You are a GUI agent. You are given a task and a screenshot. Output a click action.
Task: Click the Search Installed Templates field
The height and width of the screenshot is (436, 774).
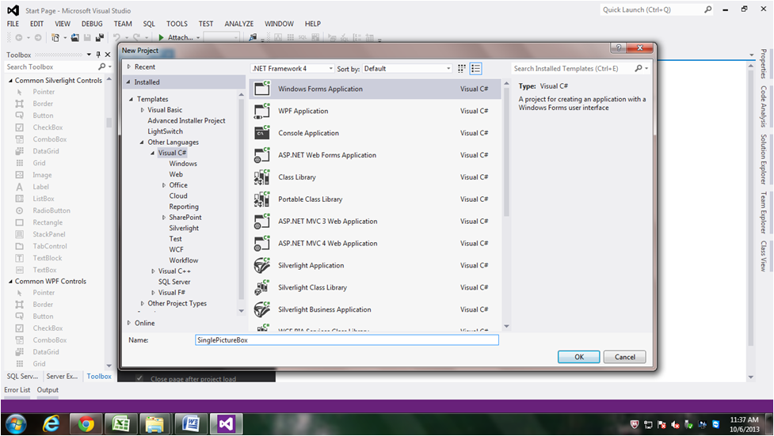pyautogui.click(x=573, y=69)
